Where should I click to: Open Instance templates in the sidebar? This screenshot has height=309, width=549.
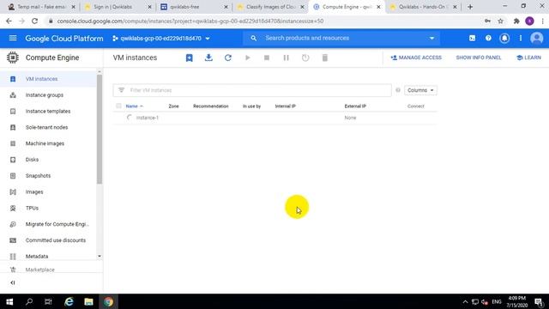click(48, 111)
